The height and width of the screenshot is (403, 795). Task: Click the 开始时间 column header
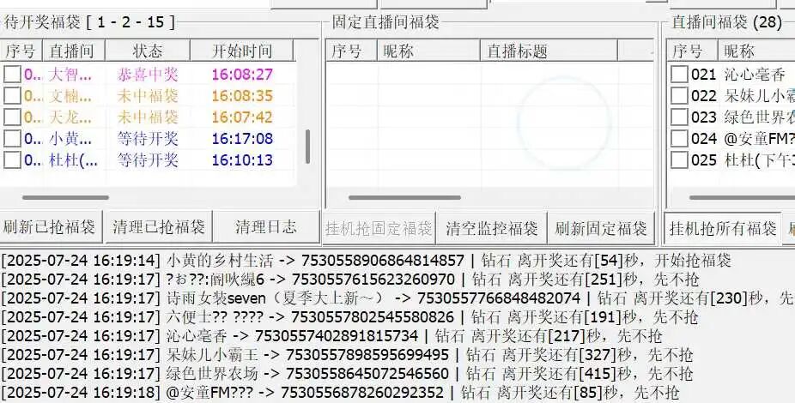[x=242, y=51]
